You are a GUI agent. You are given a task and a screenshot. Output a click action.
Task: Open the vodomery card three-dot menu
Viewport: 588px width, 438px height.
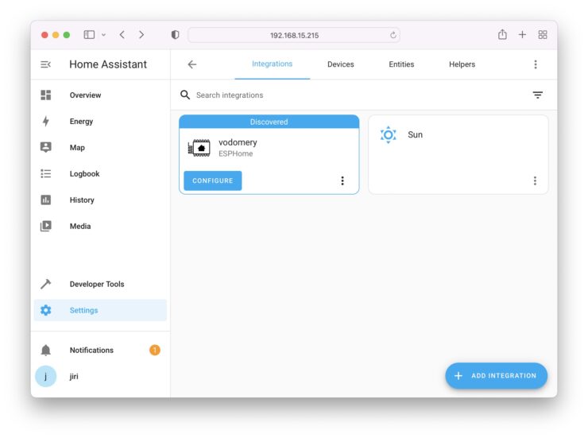coord(342,180)
